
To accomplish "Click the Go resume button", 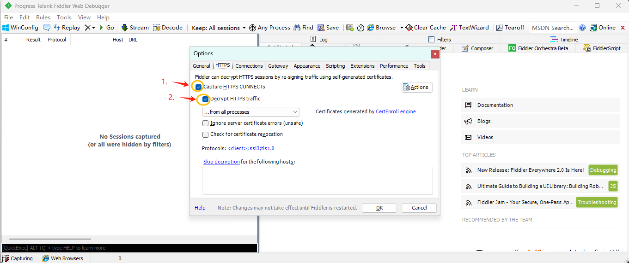I will click(x=107, y=28).
